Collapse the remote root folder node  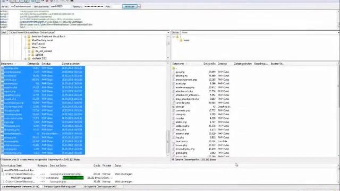pyautogui.click(x=174, y=37)
